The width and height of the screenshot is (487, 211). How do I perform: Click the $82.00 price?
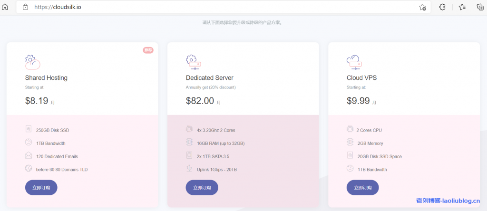(x=200, y=101)
